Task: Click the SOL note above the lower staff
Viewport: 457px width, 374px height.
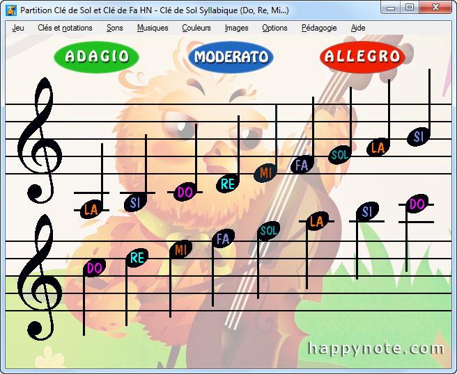Action: [x=269, y=230]
